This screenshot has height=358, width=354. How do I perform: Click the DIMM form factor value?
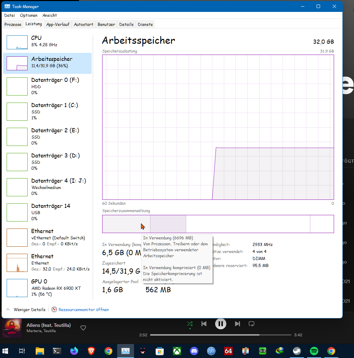pos(259,259)
